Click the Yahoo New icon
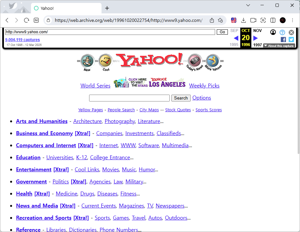The image size is (300, 232). 87,62
